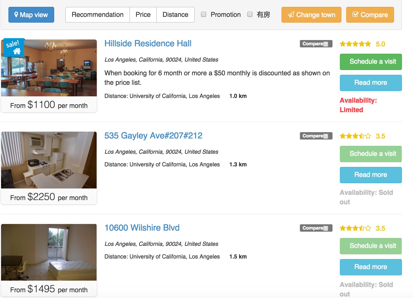Image resolution: width=413 pixels, height=298 pixels.
Task: Sort listings by Price
Action: (143, 15)
